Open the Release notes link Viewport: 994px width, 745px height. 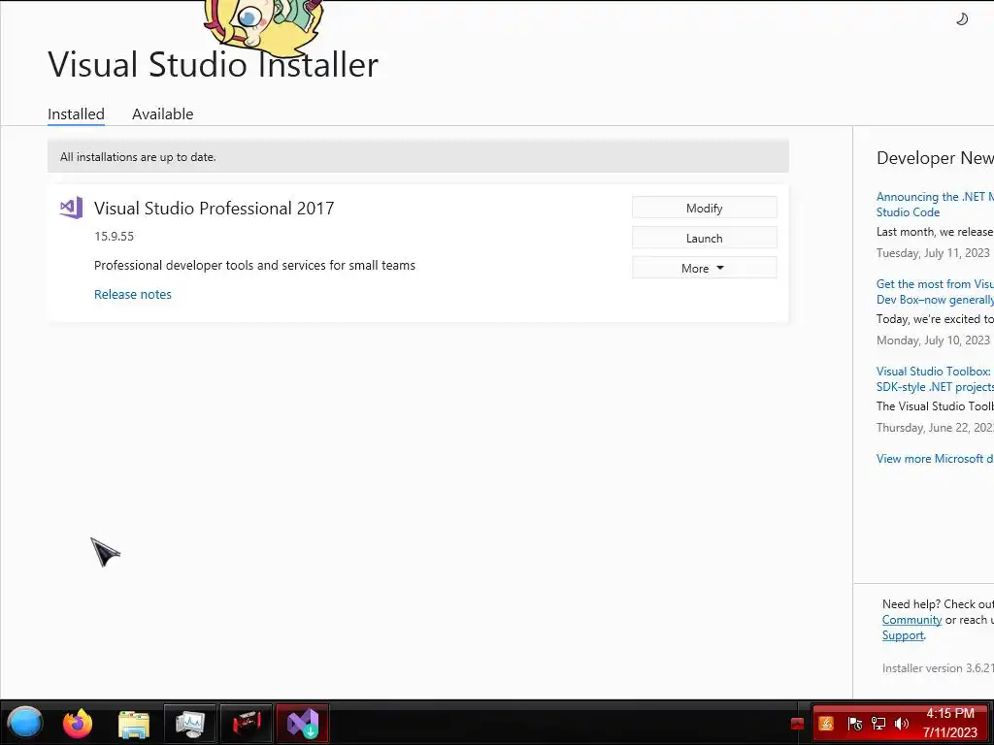[x=132, y=295]
